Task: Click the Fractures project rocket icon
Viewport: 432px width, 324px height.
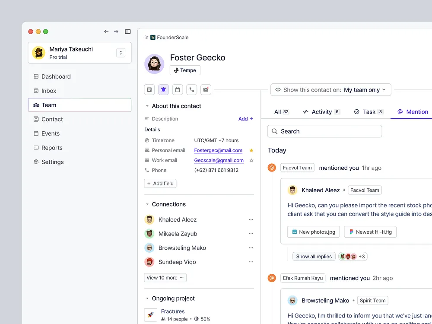Action: click(150, 315)
